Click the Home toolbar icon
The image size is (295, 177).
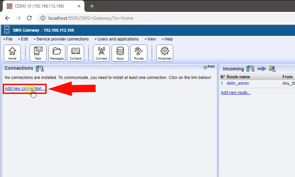click(12, 53)
